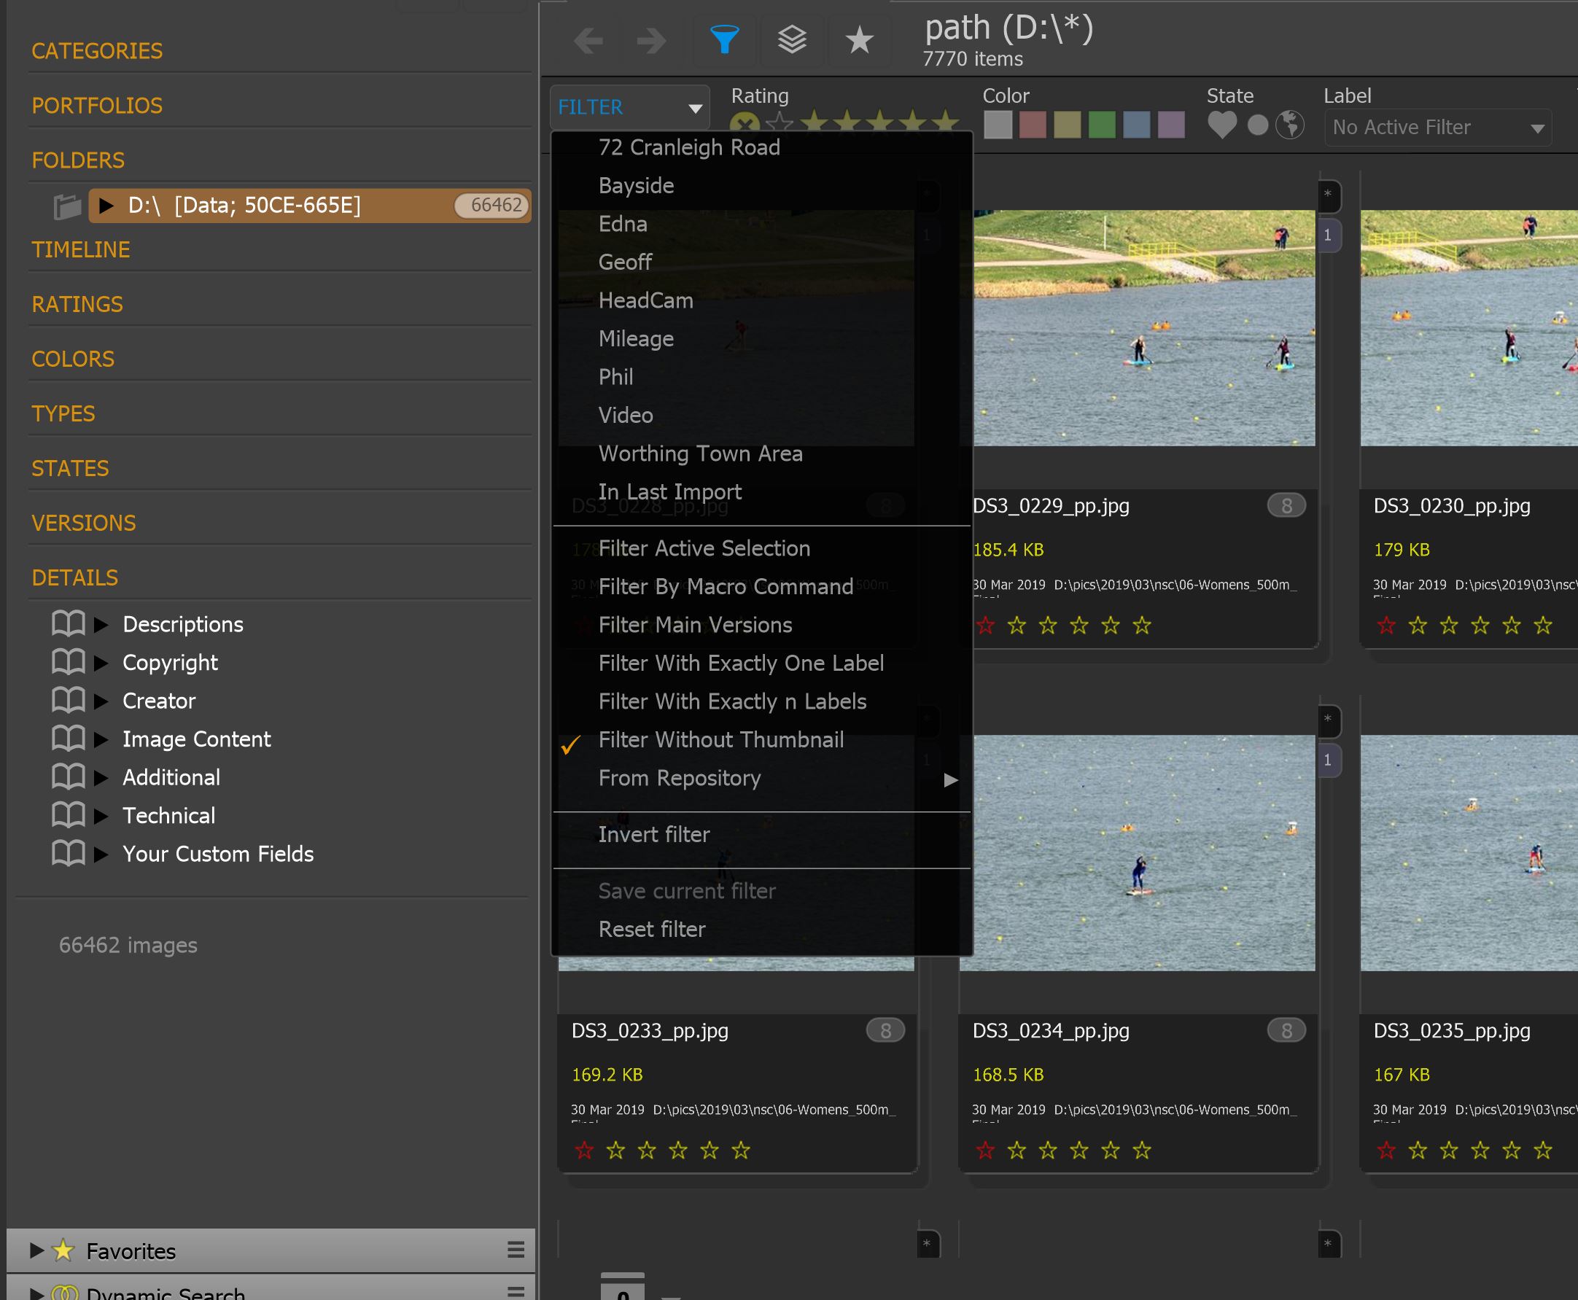Expand the Favorites panel
Screen dimensions: 1578x1300
point(35,1250)
